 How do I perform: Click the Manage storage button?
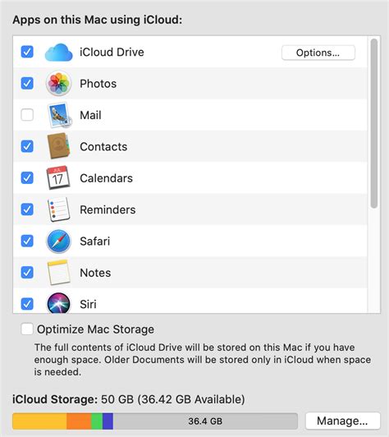(x=343, y=421)
